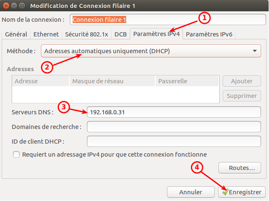Close the Modification de Connexion window
This screenshot has width=269, height=201.
click(5, 5)
